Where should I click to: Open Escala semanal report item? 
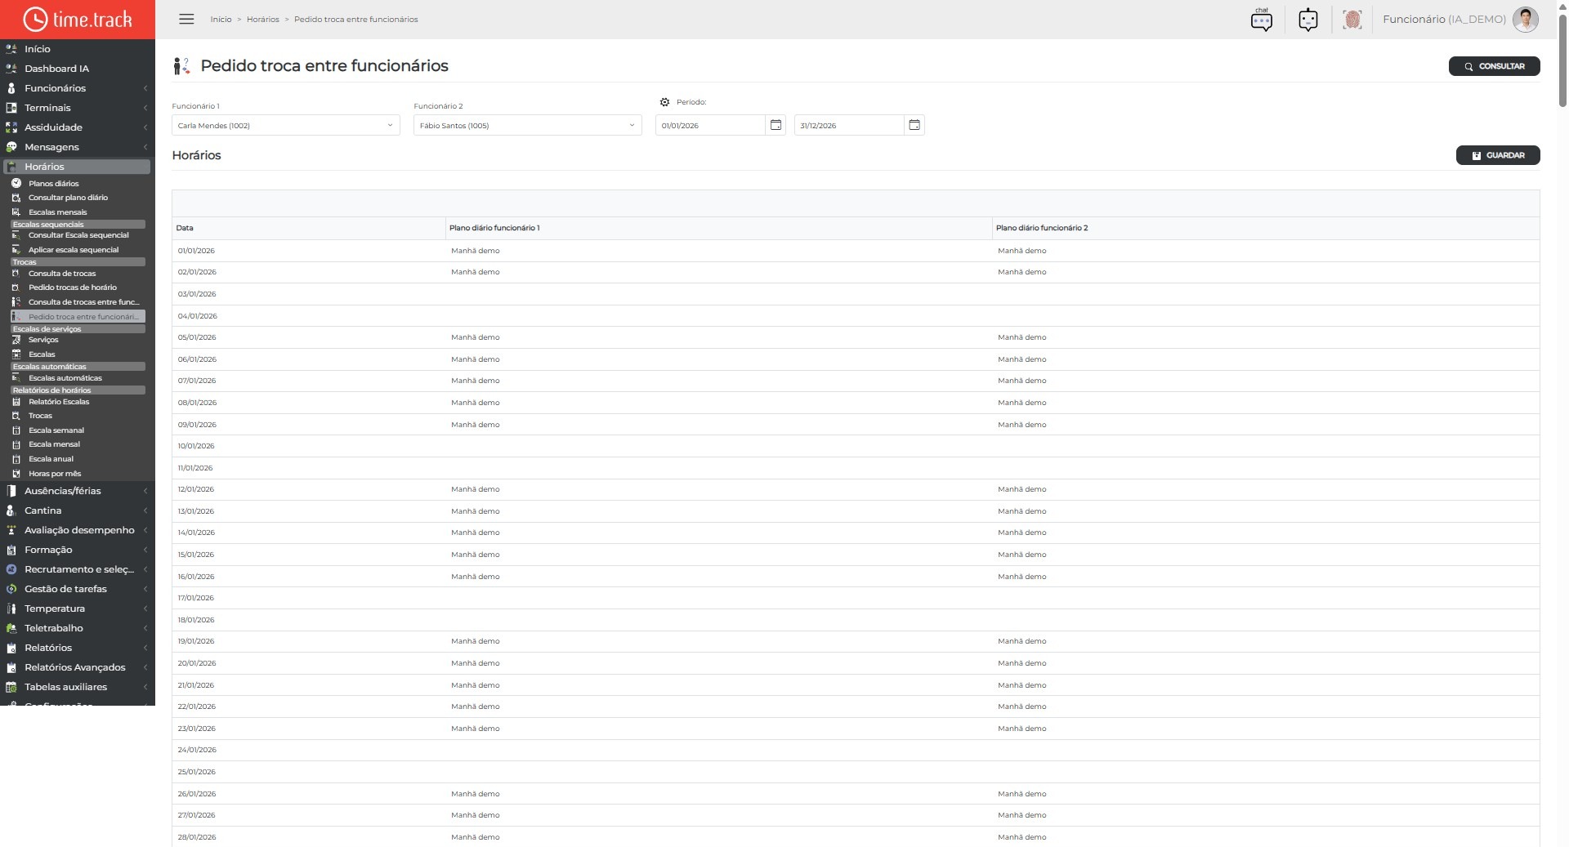pyautogui.click(x=56, y=430)
